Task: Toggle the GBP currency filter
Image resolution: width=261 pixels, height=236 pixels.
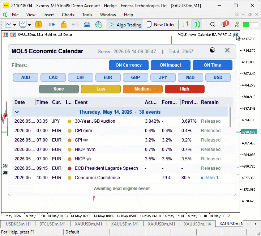Action: click(x=136, y=77)
